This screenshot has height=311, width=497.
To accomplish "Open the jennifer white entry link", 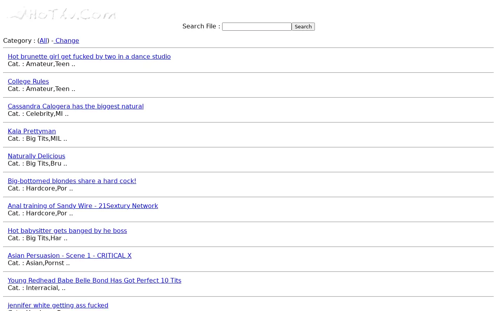I will coord(58,305).
